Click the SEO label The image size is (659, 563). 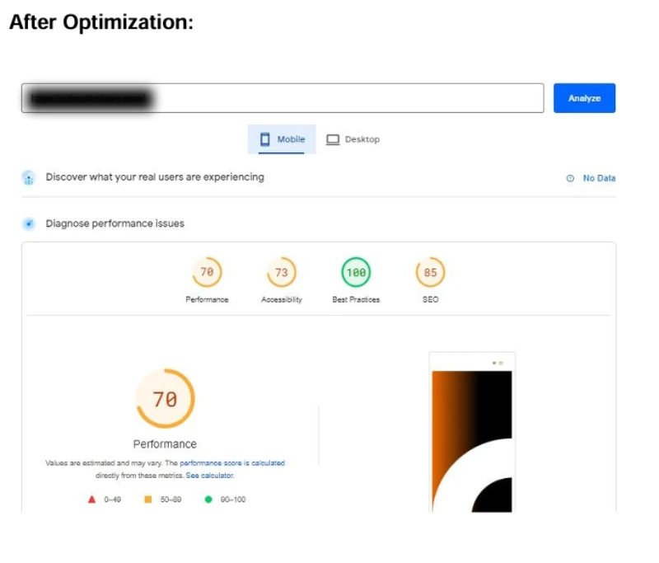[x=430, y=299]
